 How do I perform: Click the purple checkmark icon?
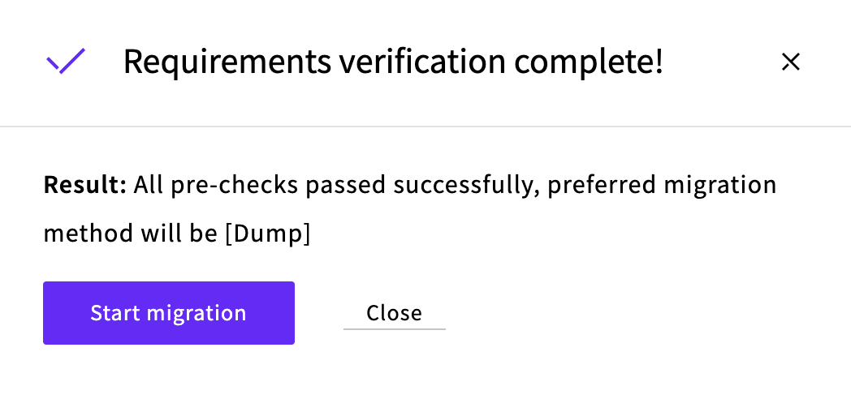click(66, 62)
